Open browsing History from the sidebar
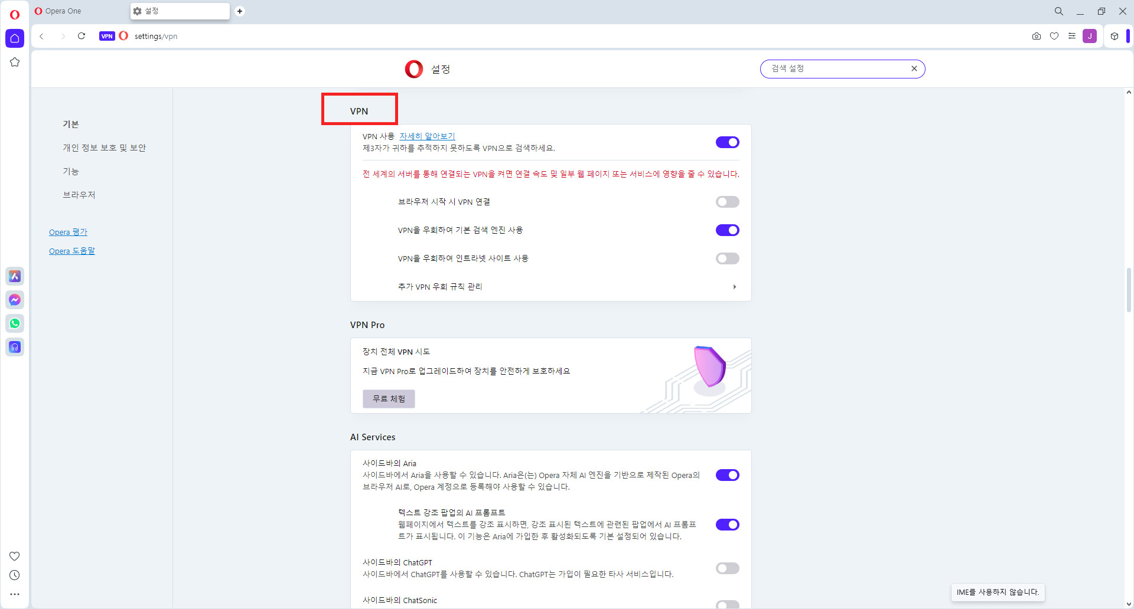This screenshot has width=1134, height=609. click(14, 575)
